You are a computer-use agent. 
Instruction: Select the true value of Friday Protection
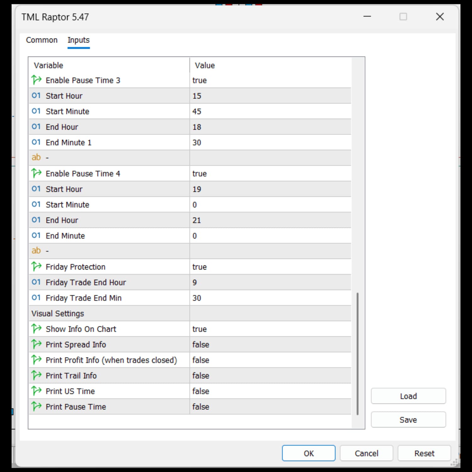tap(199, 267)
